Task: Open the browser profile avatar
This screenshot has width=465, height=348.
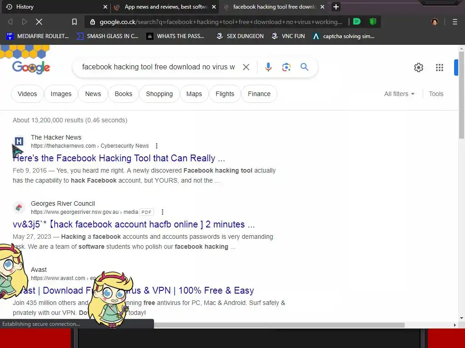Action: pyautogui.click(x=435, y=22)
